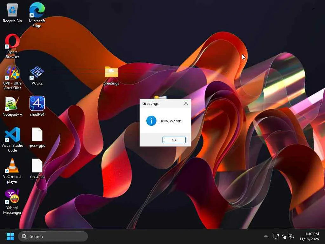The height and width of the screenshot is (244, 325).
Task: Click the search magnifier icon in taskbar
Action: [24, 236]
